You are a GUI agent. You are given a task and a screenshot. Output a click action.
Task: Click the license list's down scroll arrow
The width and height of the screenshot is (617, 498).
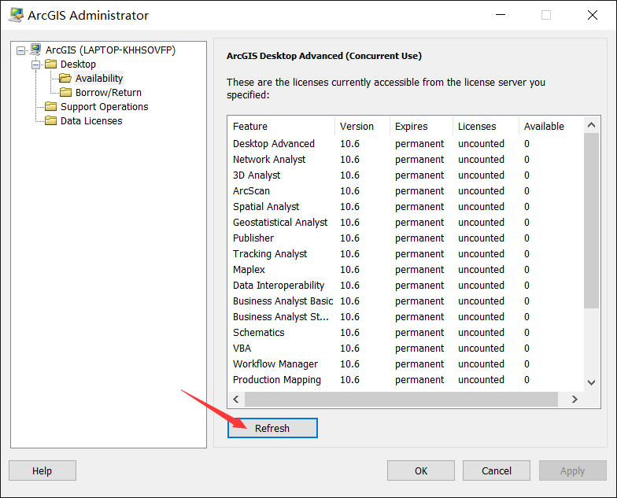tap(591, 382)
